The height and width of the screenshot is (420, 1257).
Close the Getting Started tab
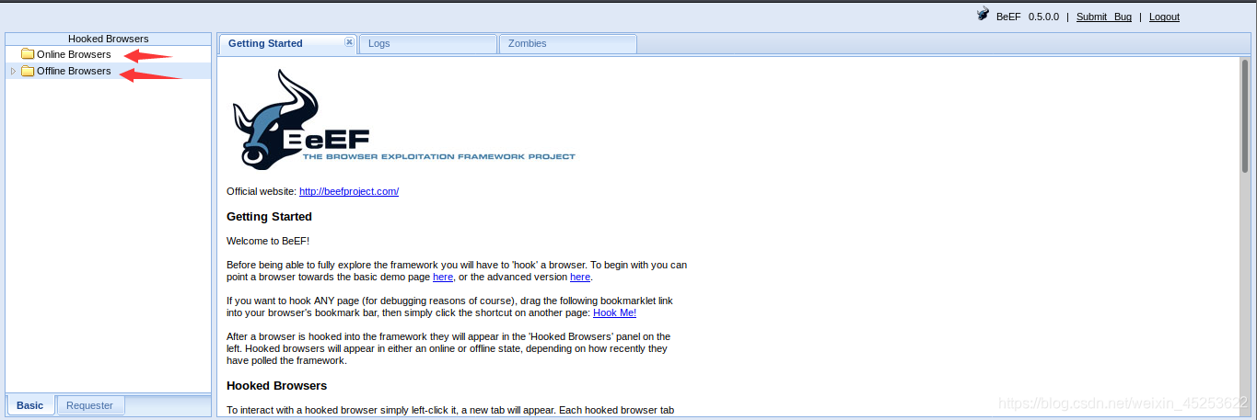[x=349, y=42]
